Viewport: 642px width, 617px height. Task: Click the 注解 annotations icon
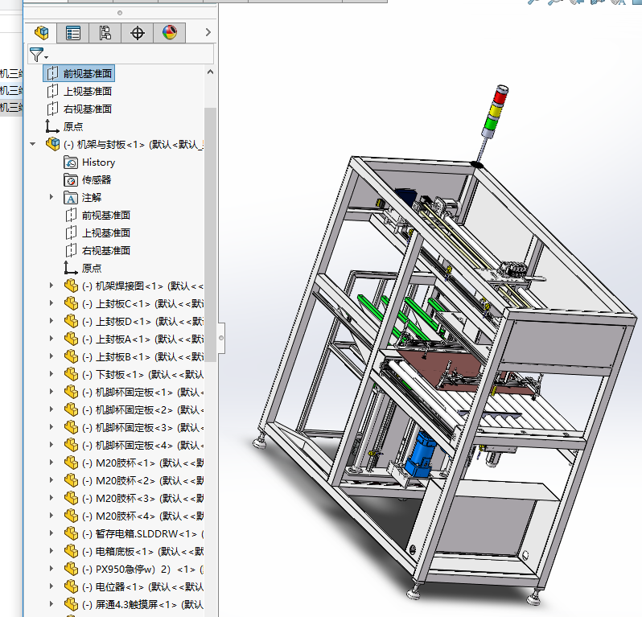(x=71, y=198)
